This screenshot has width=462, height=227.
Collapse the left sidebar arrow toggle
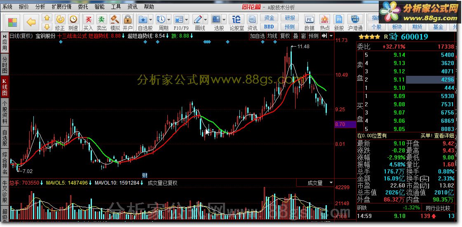pyautogui.click(x=5, y=36)
